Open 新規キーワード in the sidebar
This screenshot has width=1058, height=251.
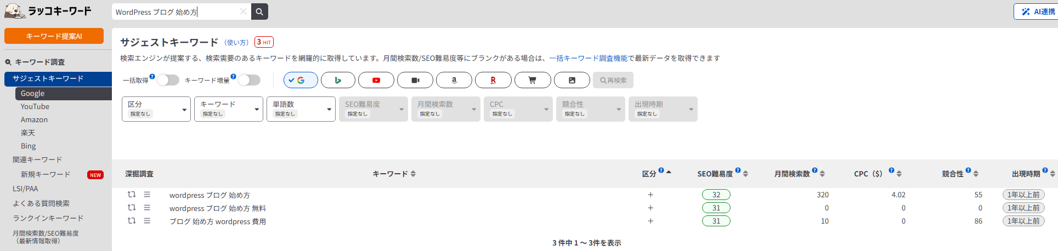coord(46,175)
